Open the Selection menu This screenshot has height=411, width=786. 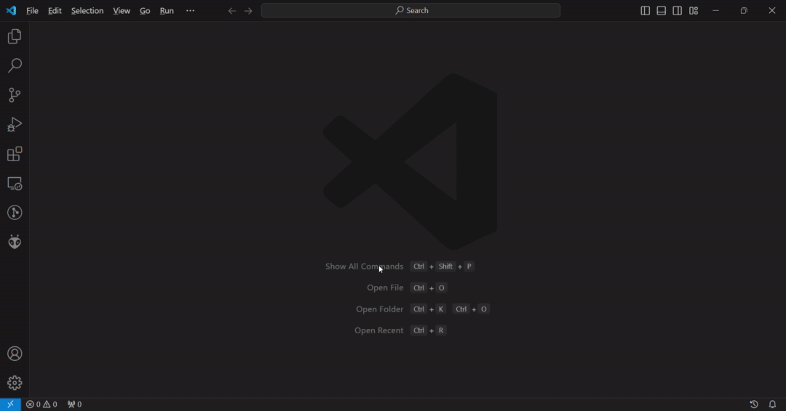pos(87,11)
